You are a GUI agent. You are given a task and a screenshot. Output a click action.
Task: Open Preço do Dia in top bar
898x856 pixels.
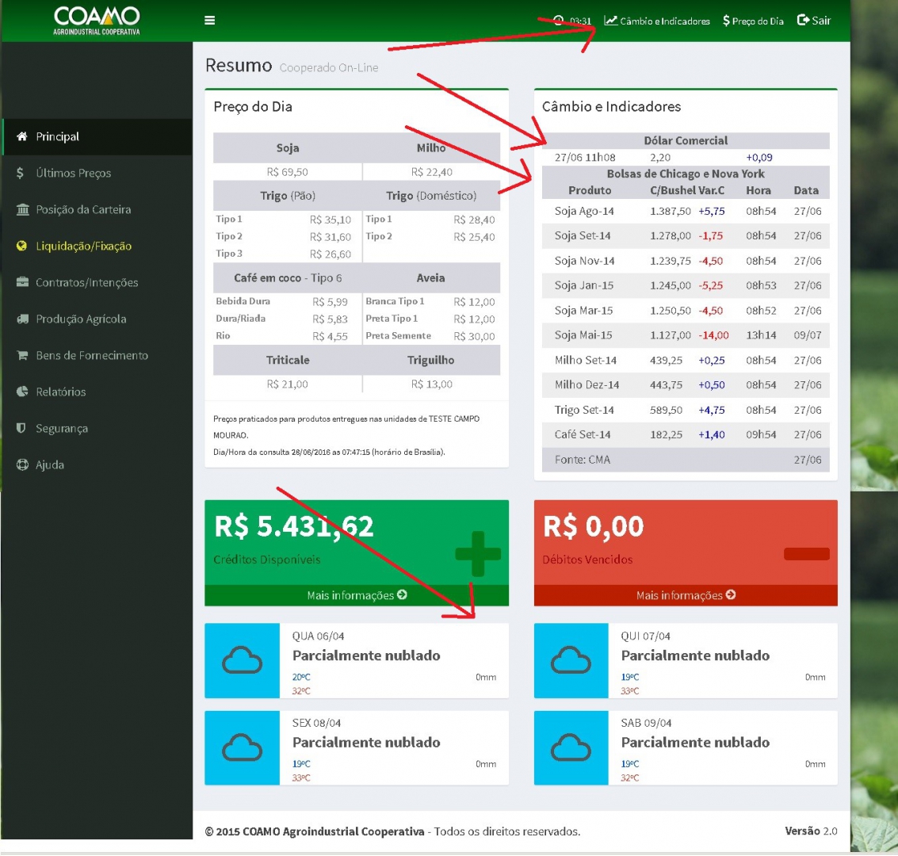[x=753, y=21]
